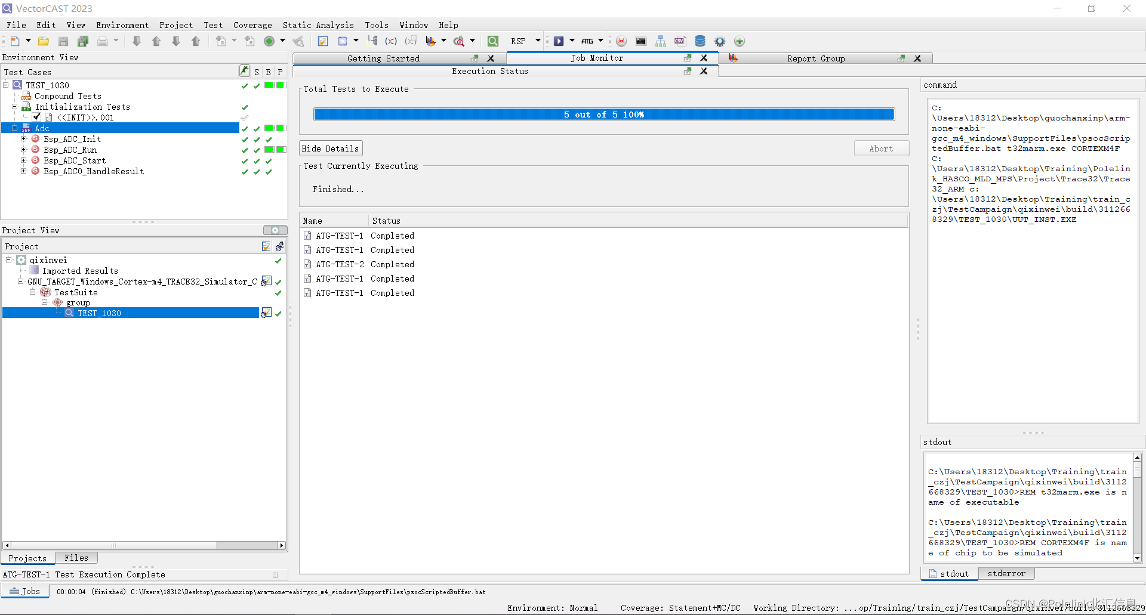This screenshot has width=1146, height=615.
Task: Collapse the TestSuite node
Action: [33, 292]
